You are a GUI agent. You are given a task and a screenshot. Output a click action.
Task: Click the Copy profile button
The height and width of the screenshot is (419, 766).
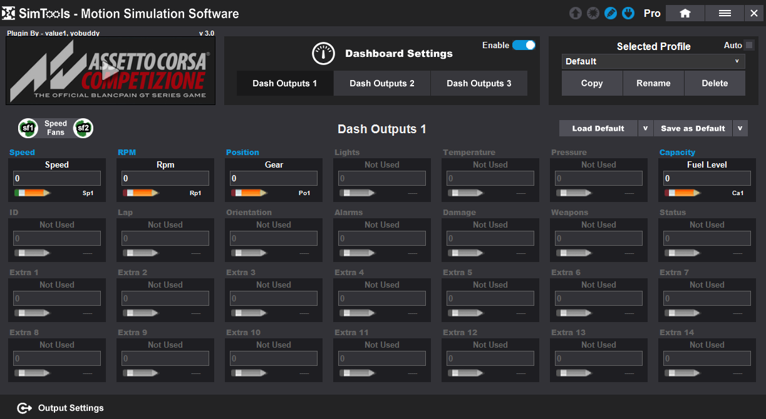[592, 83]
